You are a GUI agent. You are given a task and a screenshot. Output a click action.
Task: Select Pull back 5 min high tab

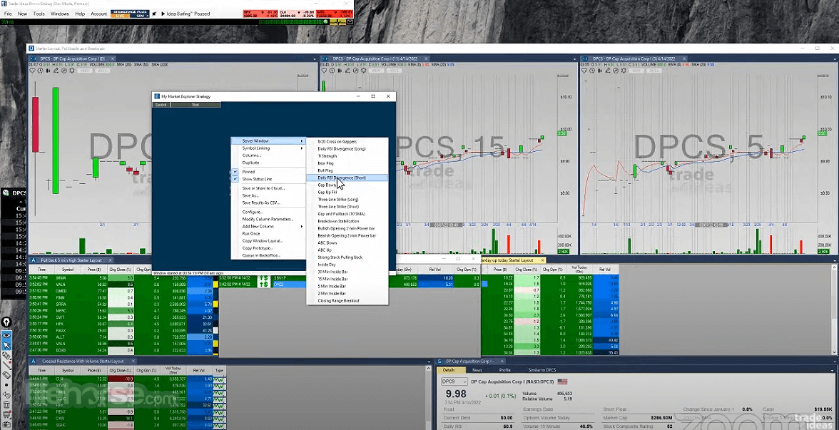point(70,260)
